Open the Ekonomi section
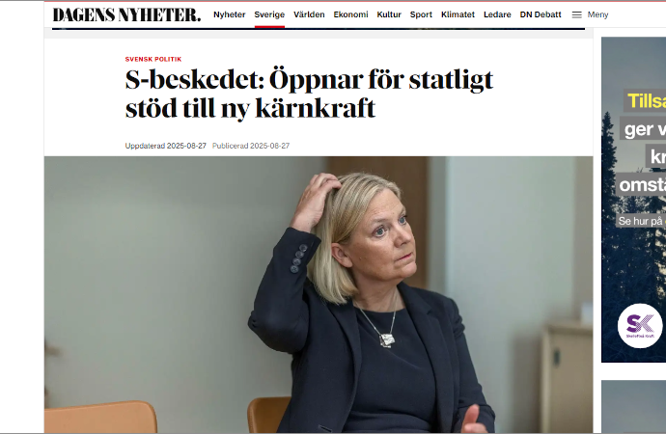This screenshot has width=666, height=434. (x=350, y=14)
